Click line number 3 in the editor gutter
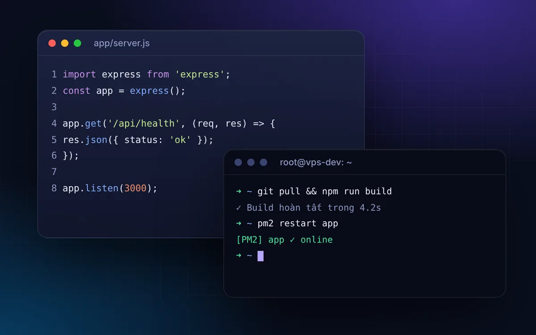536x335 pixels. click(x=54, y=107)
